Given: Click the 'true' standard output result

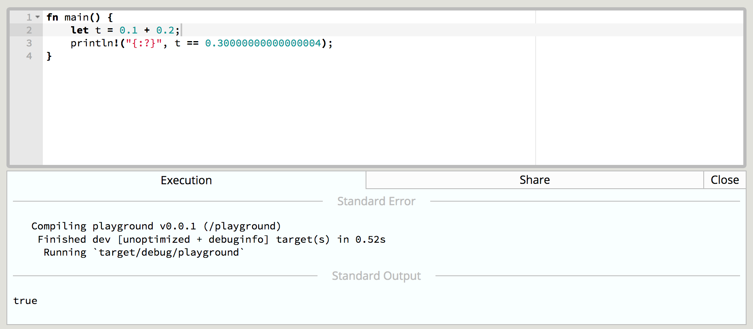Looking at the screenshot, I should (25, 301).
